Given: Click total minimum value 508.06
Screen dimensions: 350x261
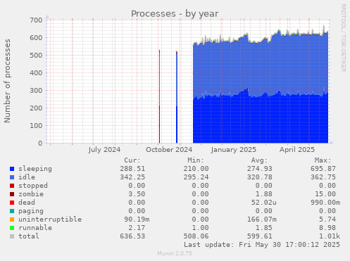Looking at the screenshot, I should click(x=196, y=236).
